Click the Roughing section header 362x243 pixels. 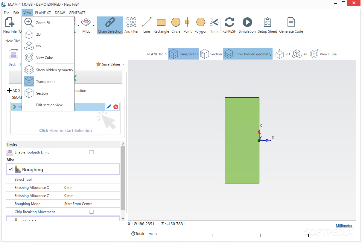click(63, 169)
